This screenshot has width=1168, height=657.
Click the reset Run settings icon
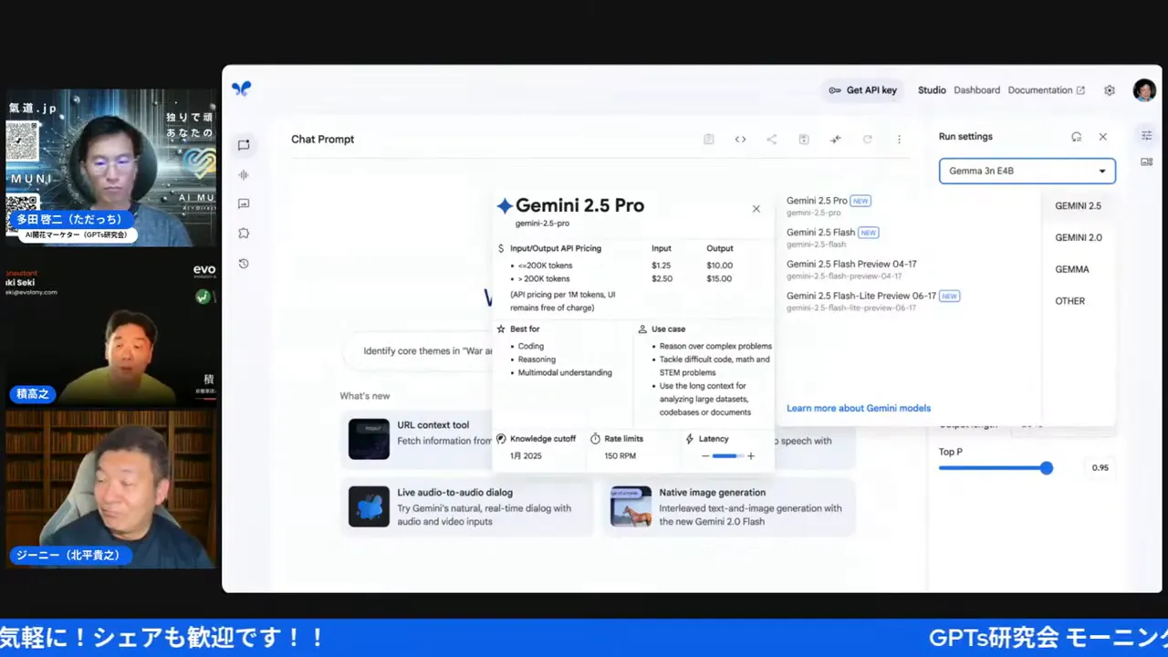(1077, 137)
